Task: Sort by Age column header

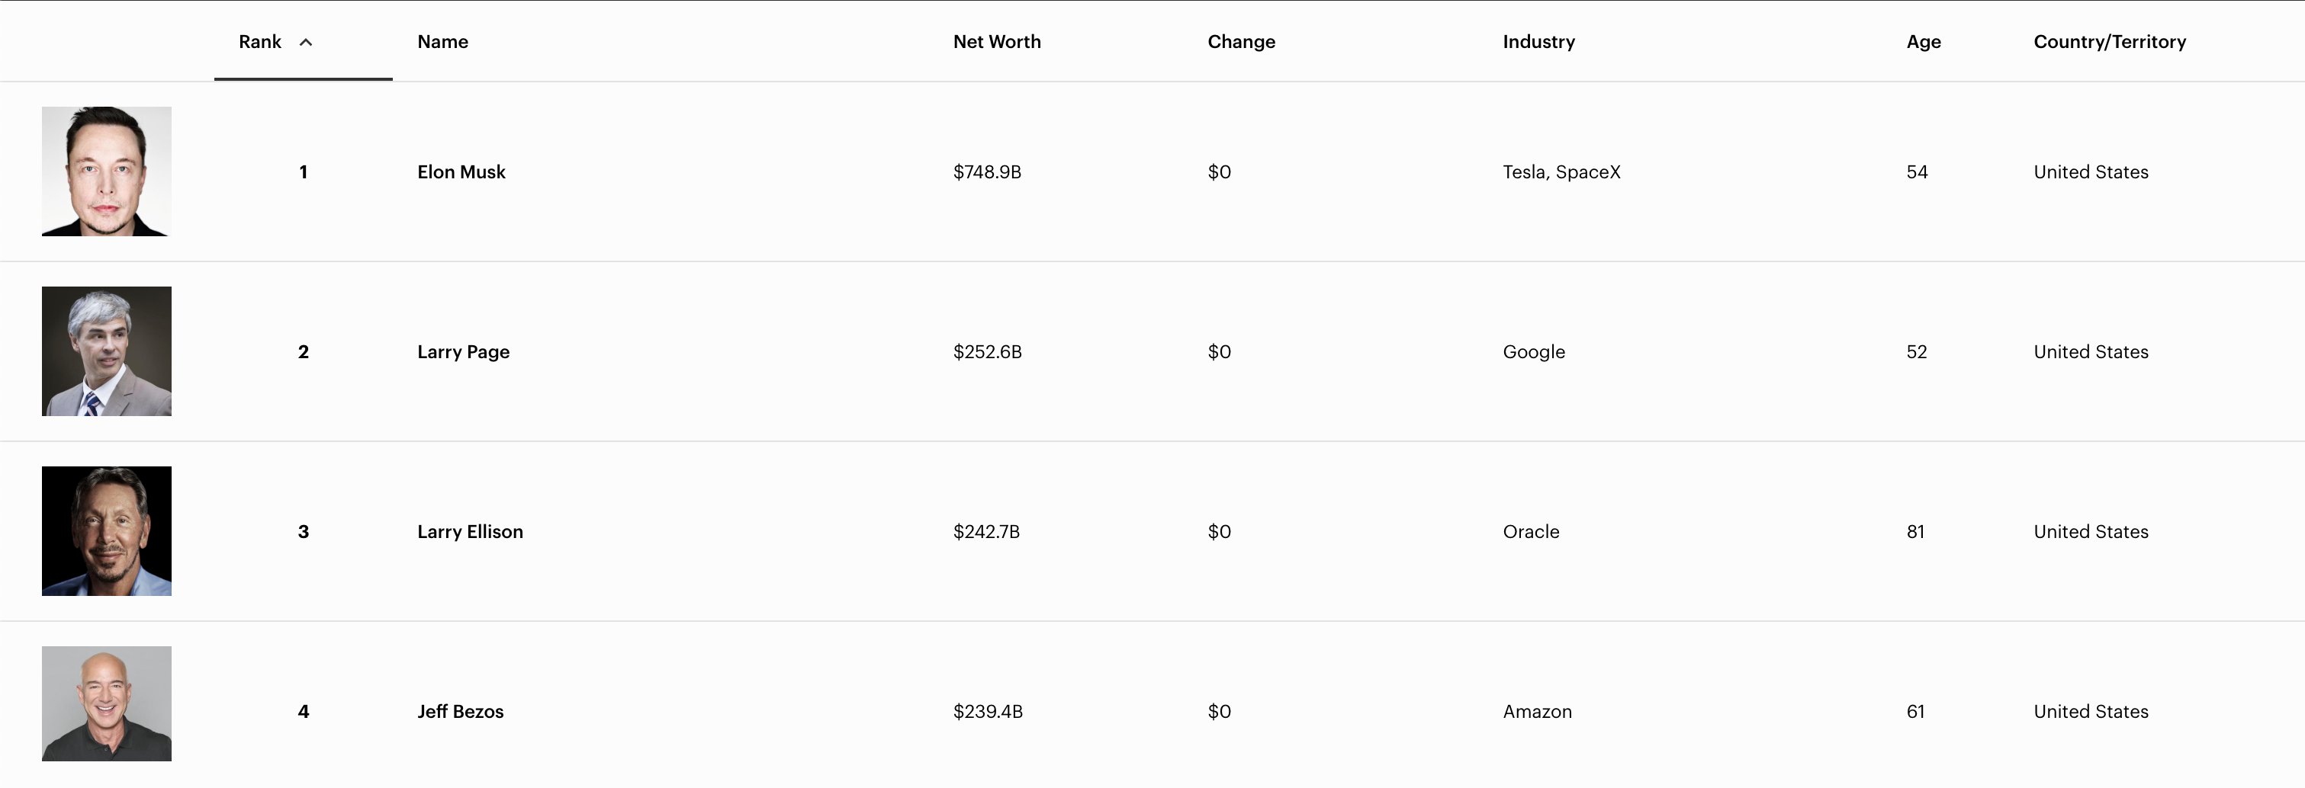Action: click(x=1923, y=42)
